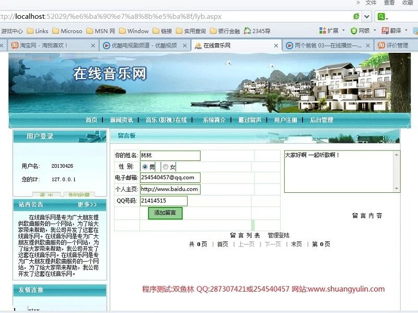This screenshot has width=418, height=313.
Task: Open 用户注册 navigation link
Action: [285, 120]
